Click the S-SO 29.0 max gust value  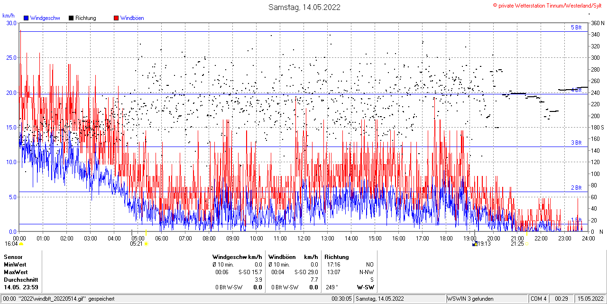point(306,272)
